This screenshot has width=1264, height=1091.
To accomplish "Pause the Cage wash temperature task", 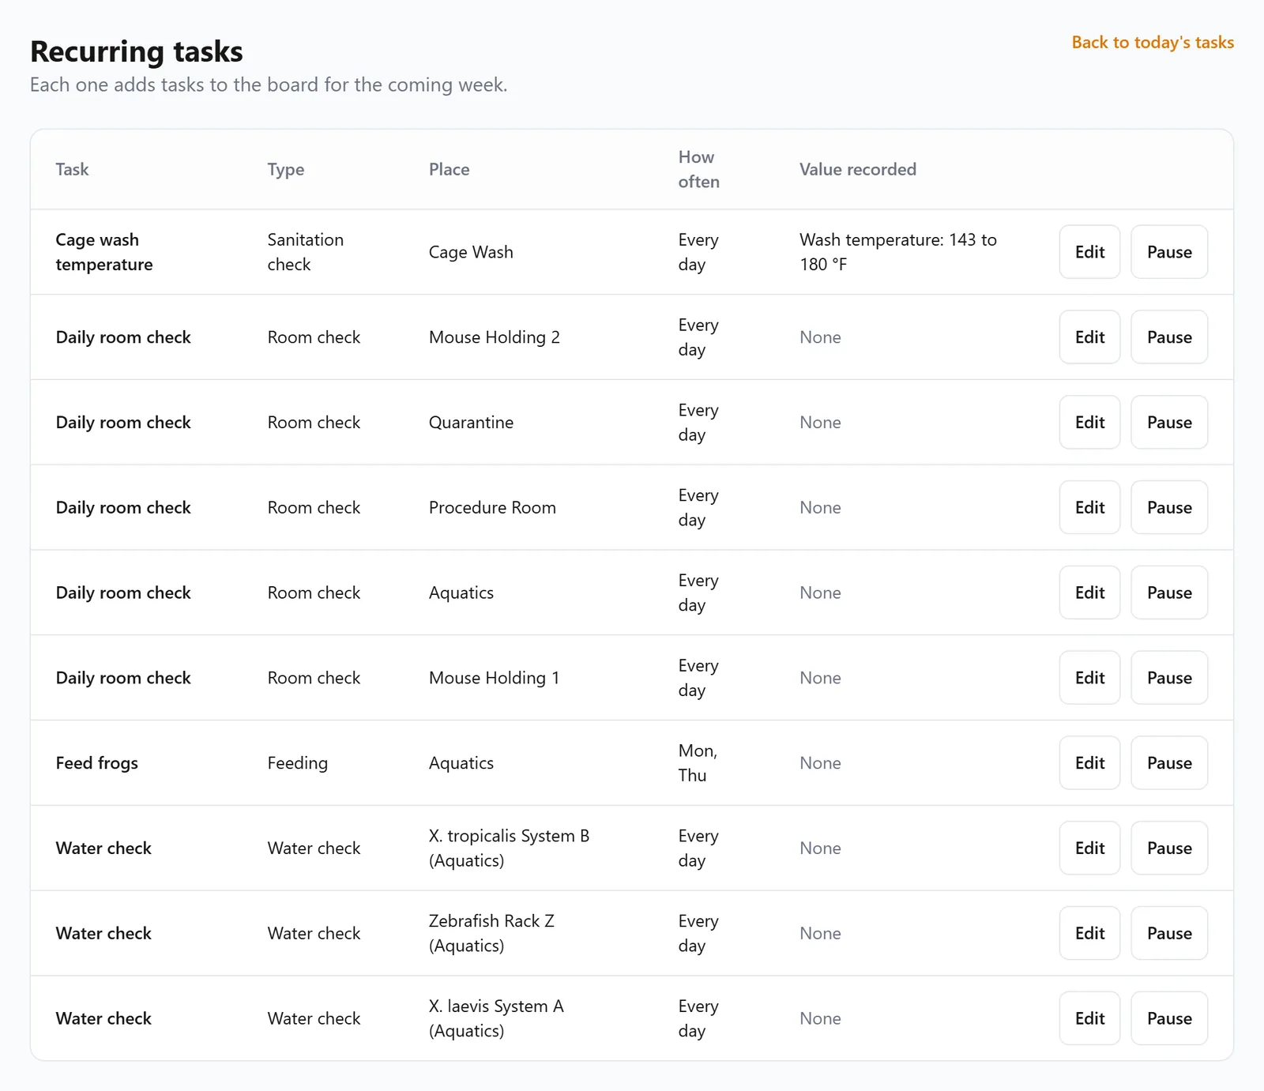I will point(1169,252).
